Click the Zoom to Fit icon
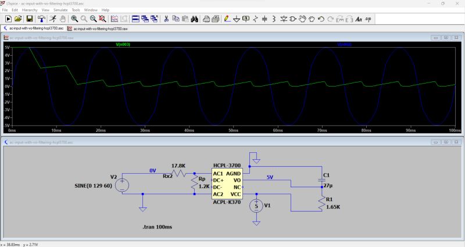 point(103,19)
